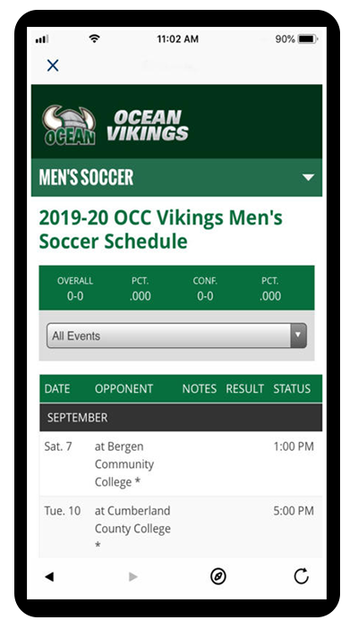Viewport: 358px width, 620px height.
Task: Tap the cellular signal bars icon
Action: (x=42, y=39)
